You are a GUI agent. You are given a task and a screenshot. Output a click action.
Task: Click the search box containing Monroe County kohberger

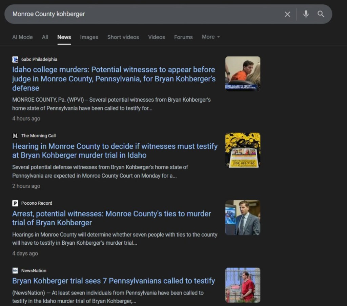[142, 14]
